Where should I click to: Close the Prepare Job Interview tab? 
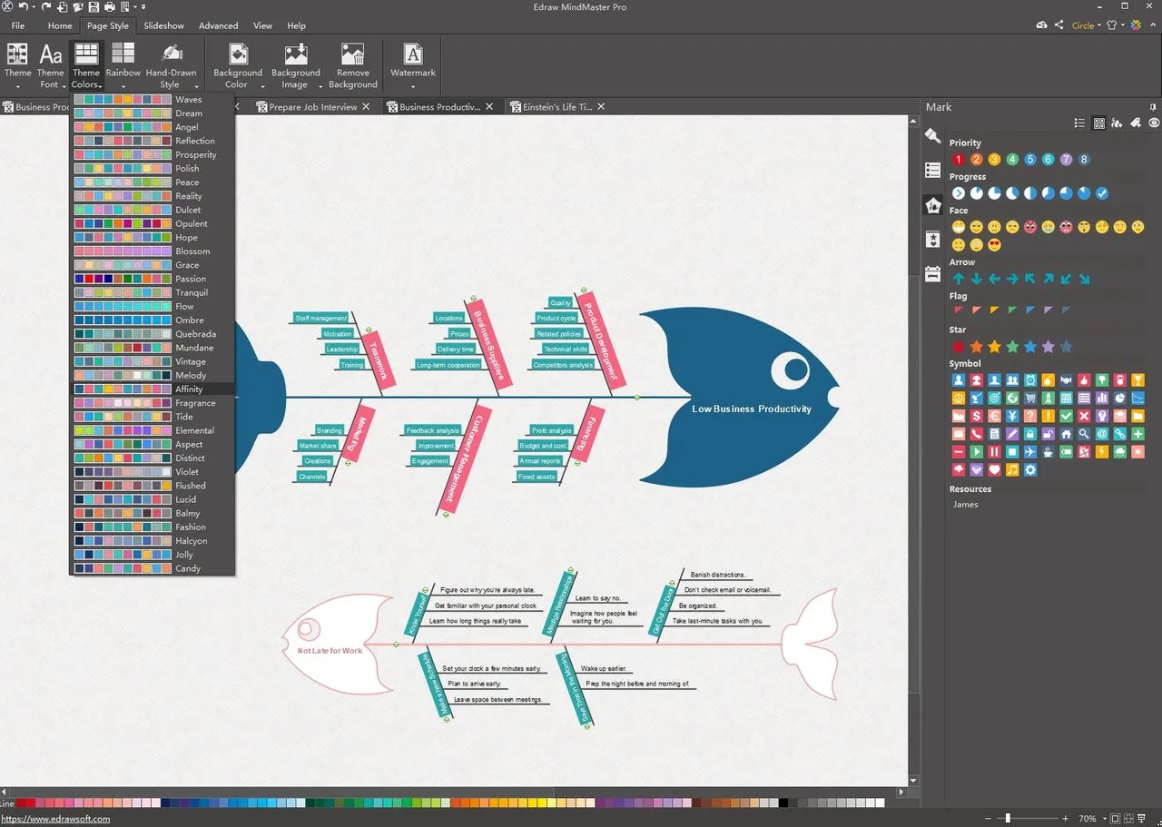(x=366, y=106)
